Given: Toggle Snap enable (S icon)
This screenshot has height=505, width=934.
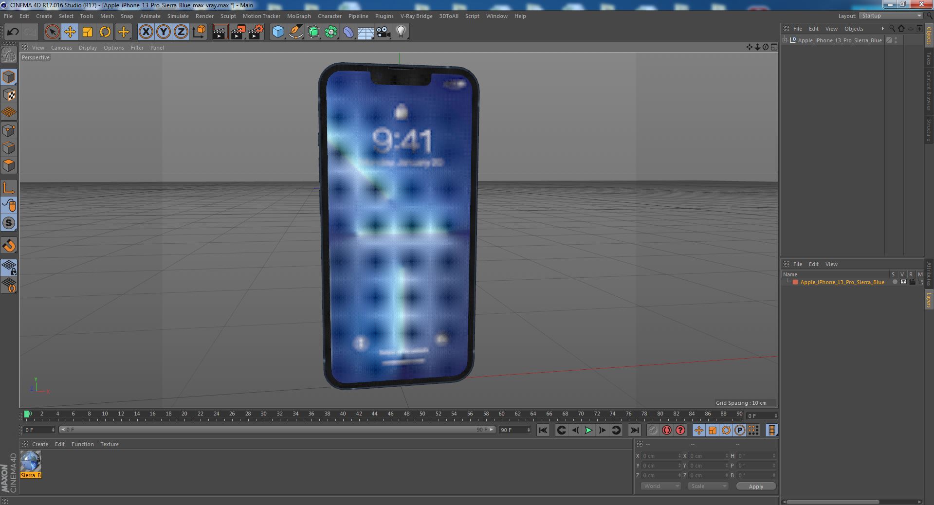Looking at the screenshot, I should [9, 223].
